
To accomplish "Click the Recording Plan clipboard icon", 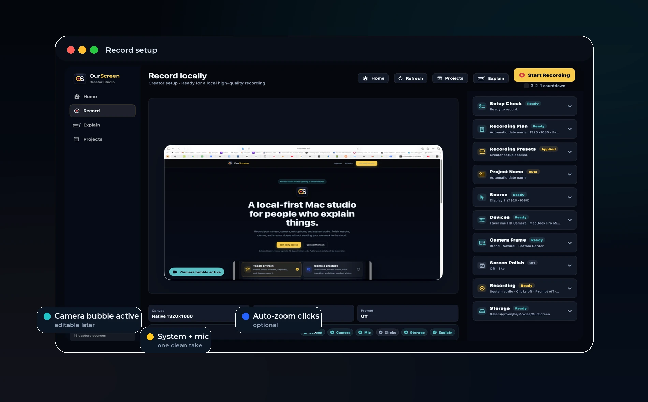I will tap(482, 129).
